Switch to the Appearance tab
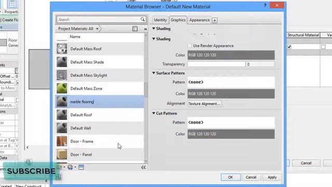The image size is (332, 187). click(199, 20)
